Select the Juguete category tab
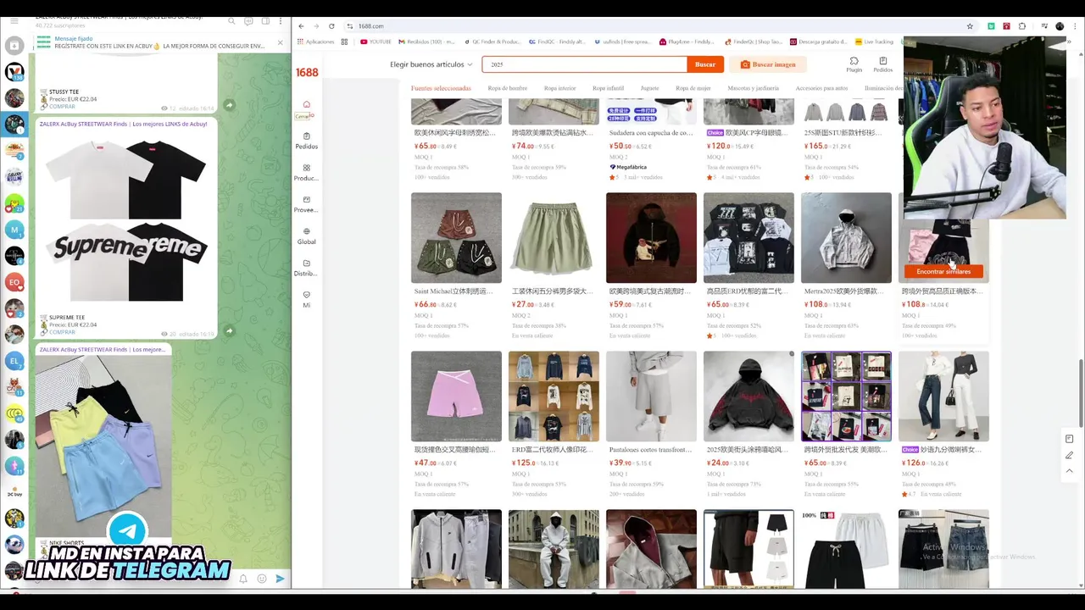 click(649, 88)
